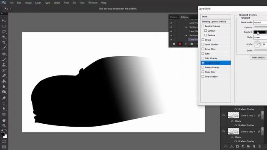Screen dimensions: 267x150
Task: Uncheck the Gradient Overlay checkbox
Action: [203, 63]
